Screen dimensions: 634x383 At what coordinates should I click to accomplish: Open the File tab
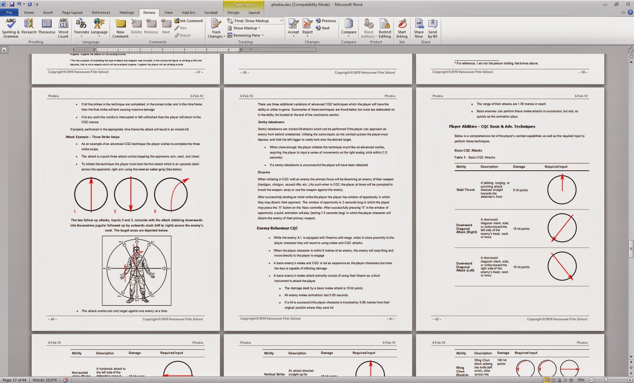tap(9, 12)
